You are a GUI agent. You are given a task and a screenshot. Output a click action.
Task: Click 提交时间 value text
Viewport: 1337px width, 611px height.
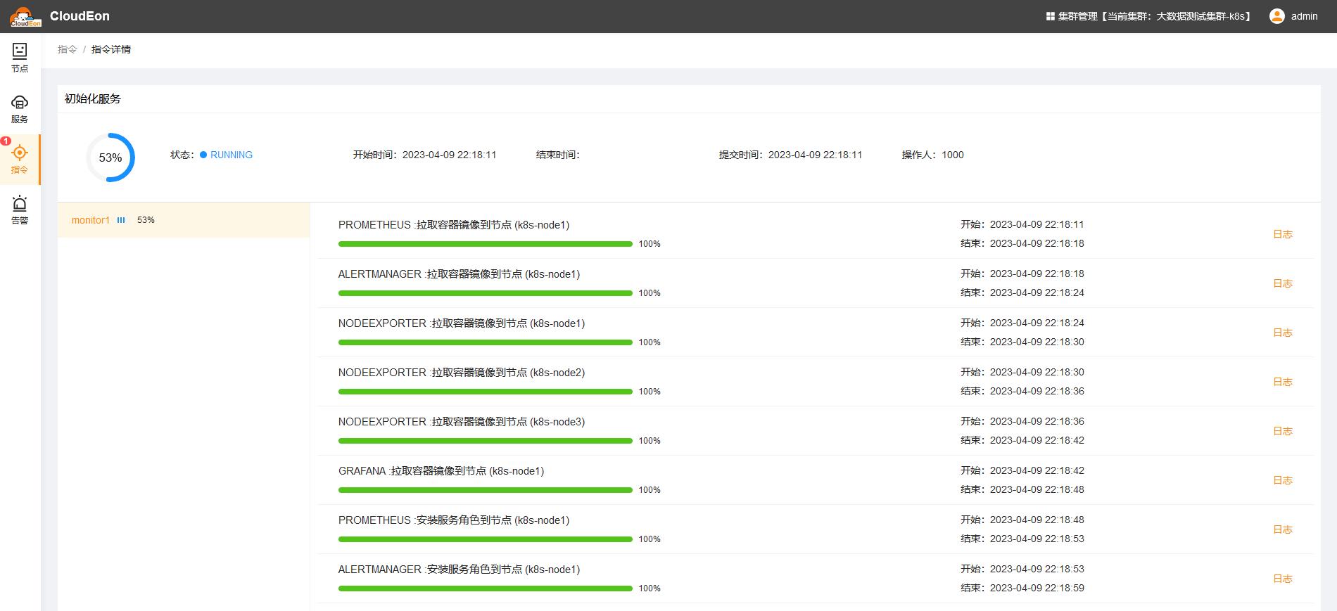pyautogui.click(x=815, y=155)
